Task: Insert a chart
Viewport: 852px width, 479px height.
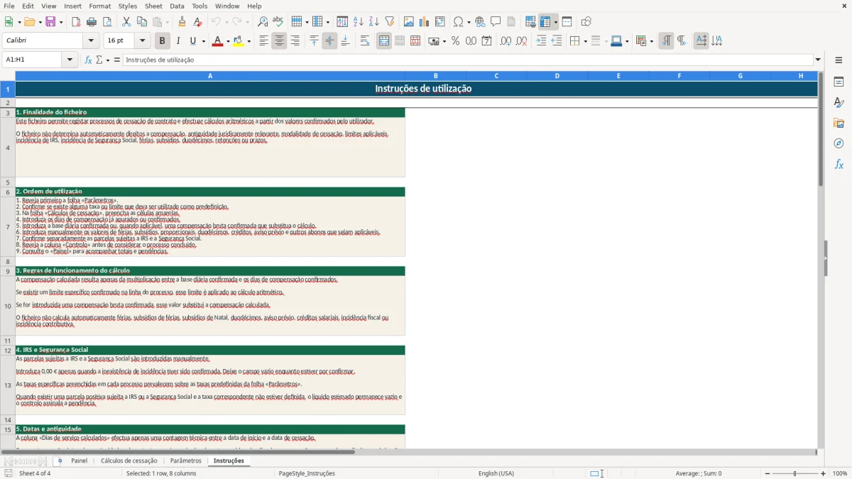Action: point(425,22)
